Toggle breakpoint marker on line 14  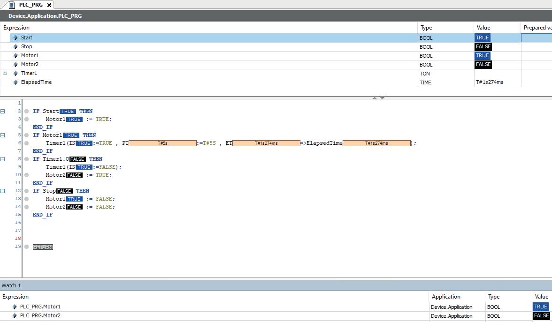[26, 207]
